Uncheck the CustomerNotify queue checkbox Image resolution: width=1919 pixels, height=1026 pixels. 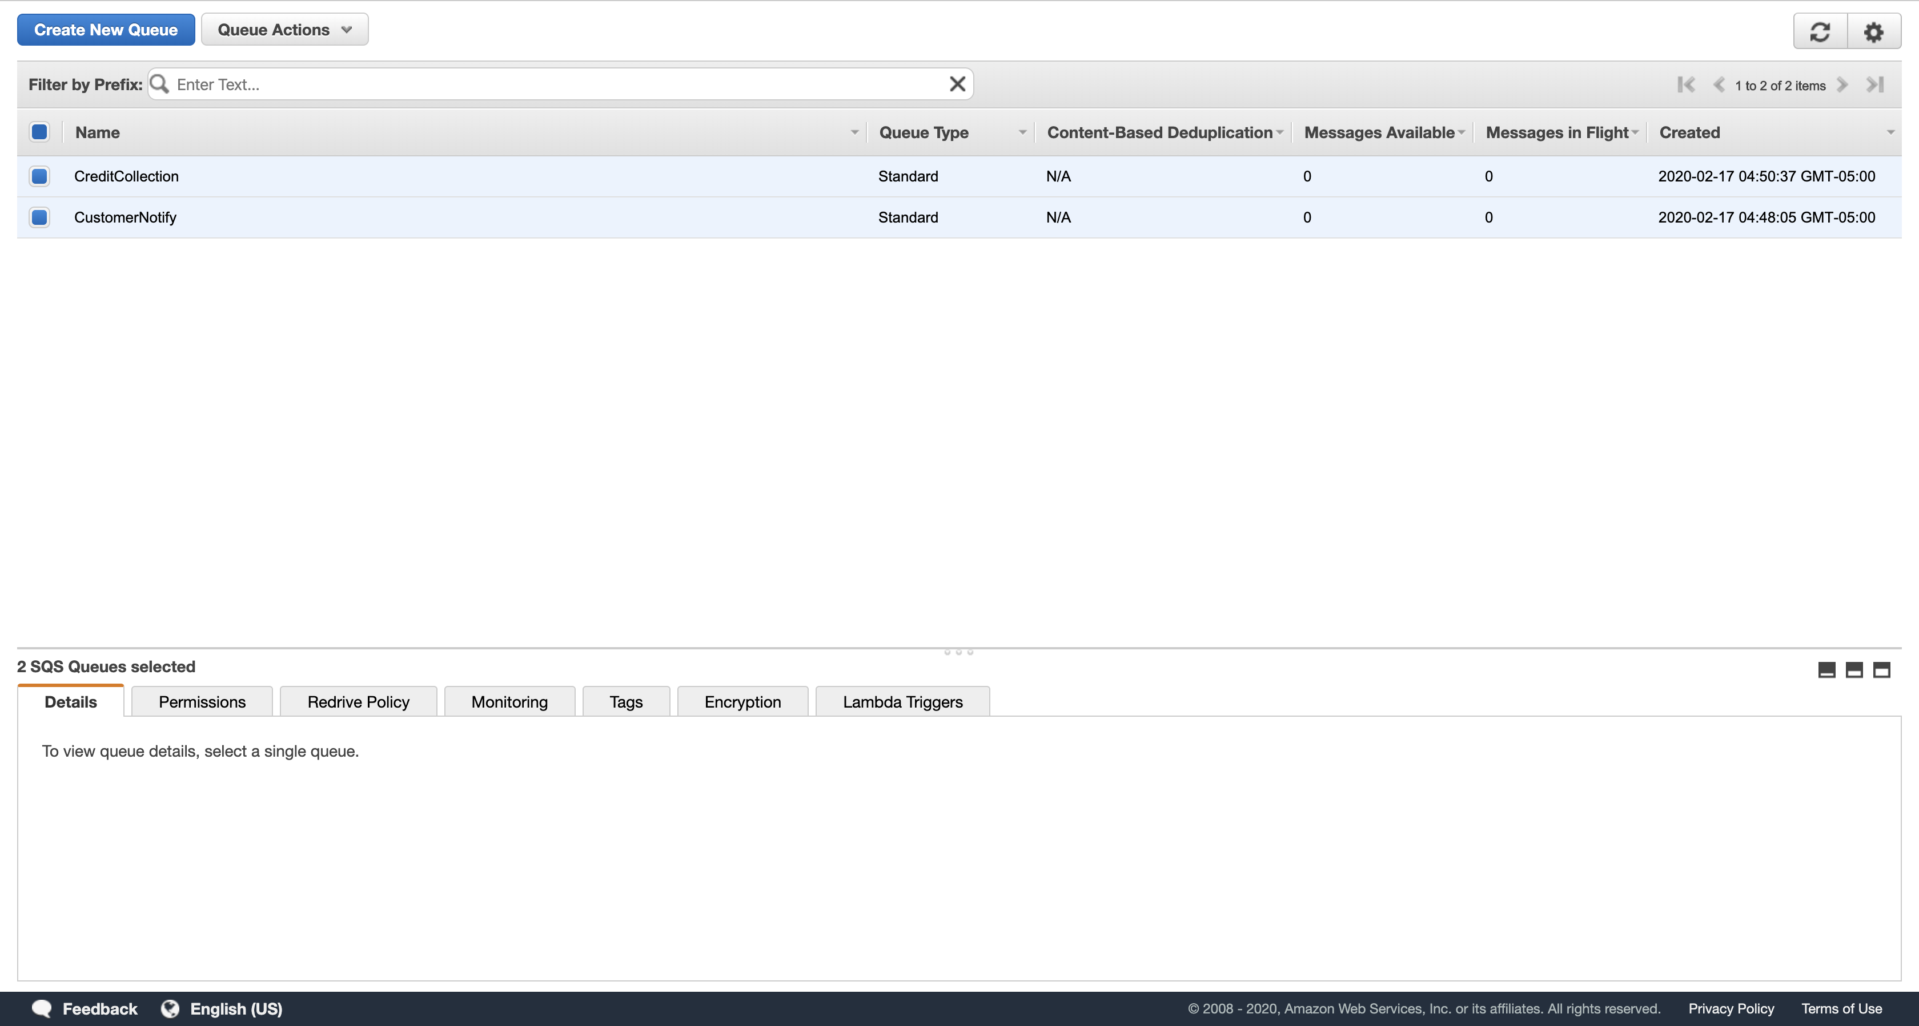click(39, 217)
